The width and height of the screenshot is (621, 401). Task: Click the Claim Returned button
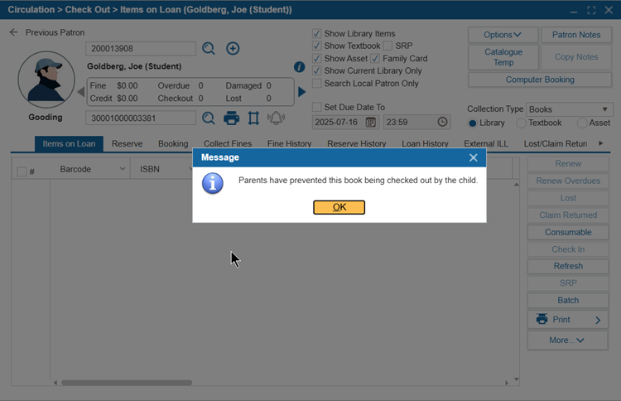click(568, 215)
